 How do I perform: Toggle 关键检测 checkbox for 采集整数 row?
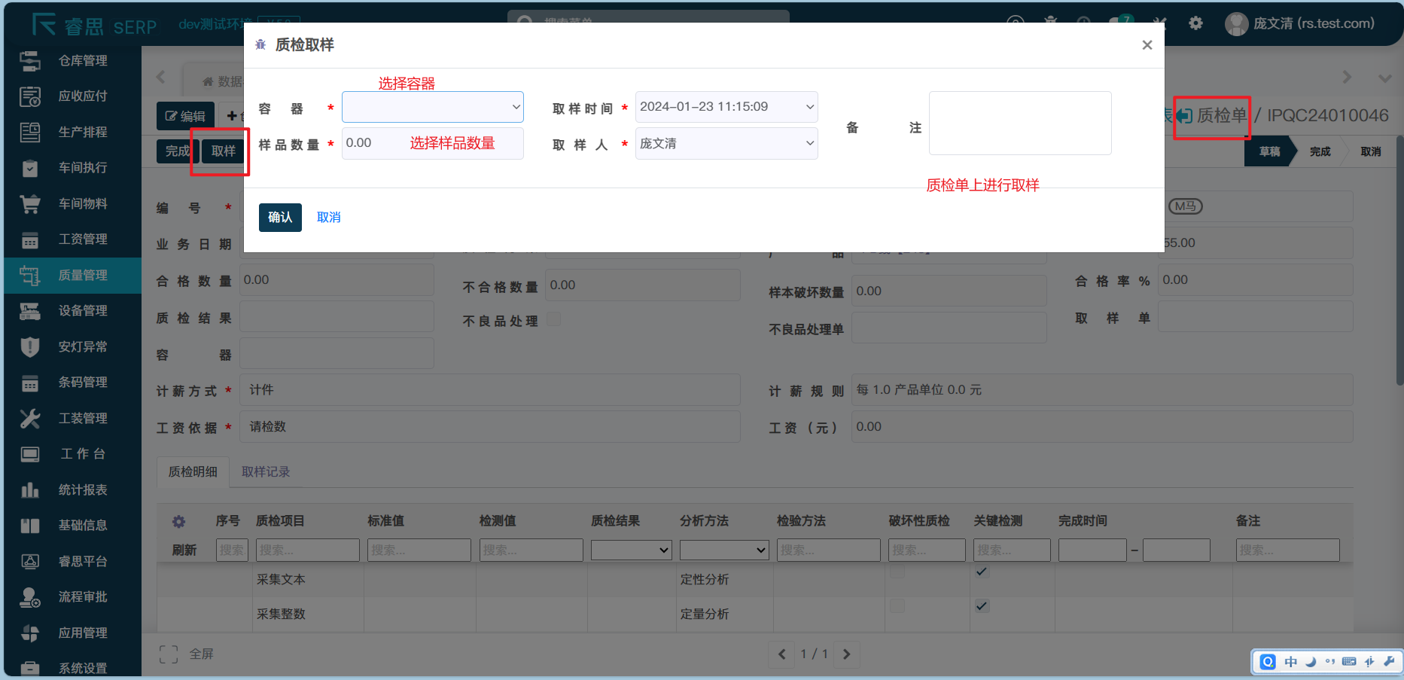click(x=982, y=606)
